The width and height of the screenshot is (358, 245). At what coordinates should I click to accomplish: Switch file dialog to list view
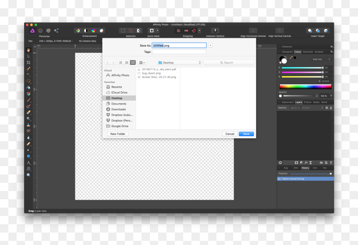pos(127,62)
